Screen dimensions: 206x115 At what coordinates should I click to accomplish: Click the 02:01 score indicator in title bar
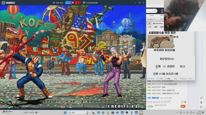(73, 3)
